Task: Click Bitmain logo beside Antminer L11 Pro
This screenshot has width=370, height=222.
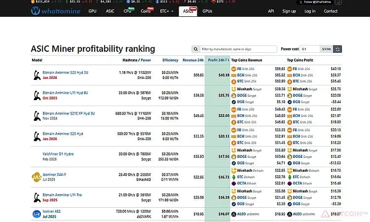Action: (x=37, y=197)
